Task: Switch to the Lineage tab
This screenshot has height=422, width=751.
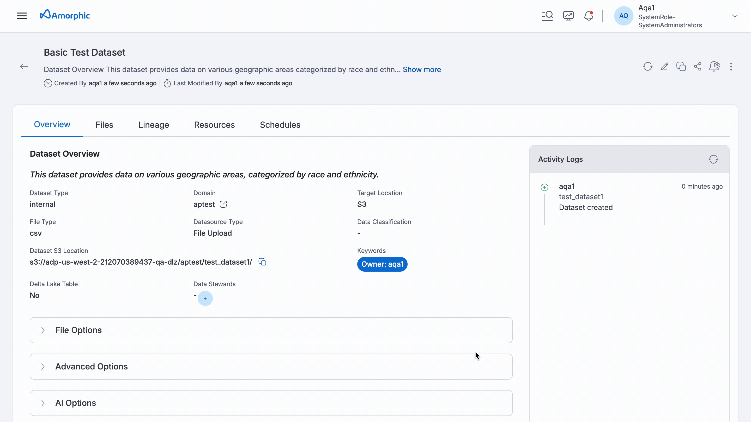Action: 154,125
